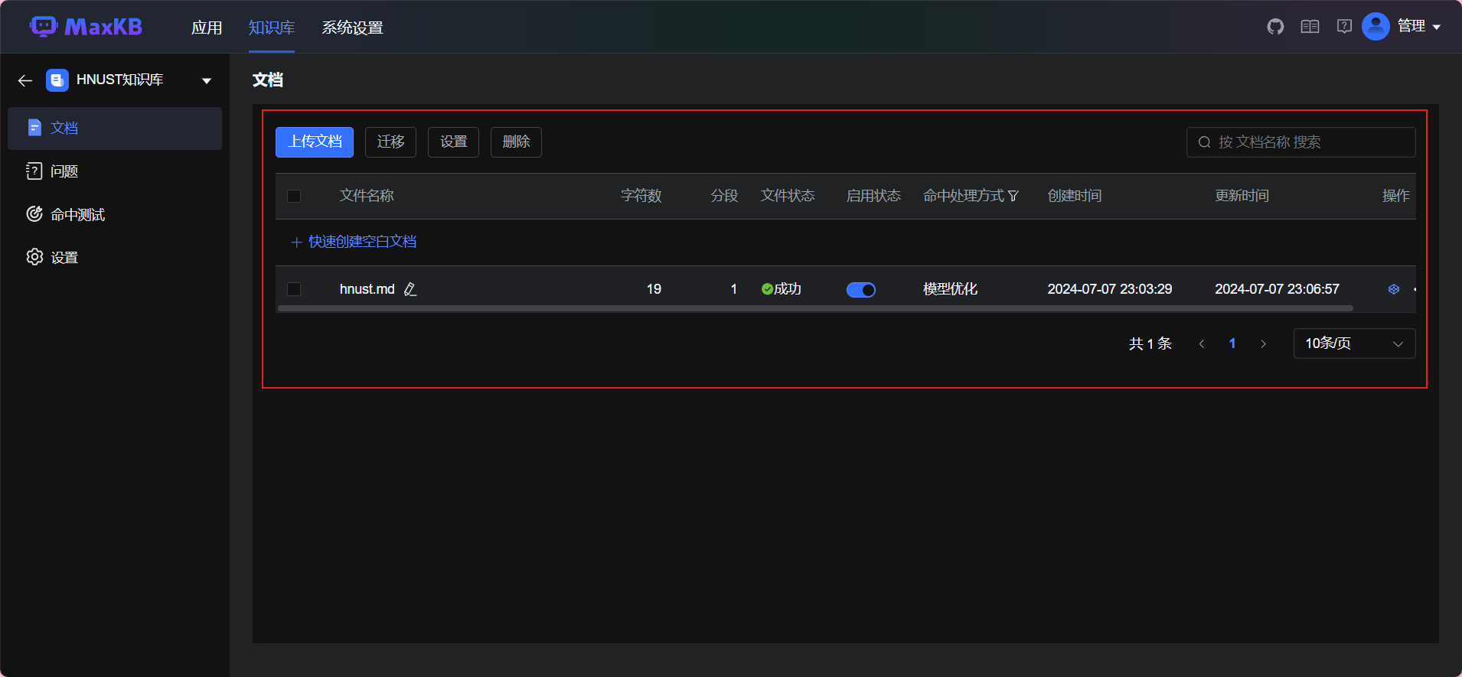The width and height of the screenshot is (1462, 677).
Task: Click the back arrow beside HNUST知识库
Action: [x=25, y=80]
